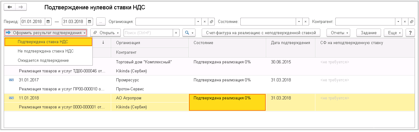Open the Организация field's linked item
419x132 pixels.
[212, 22]
